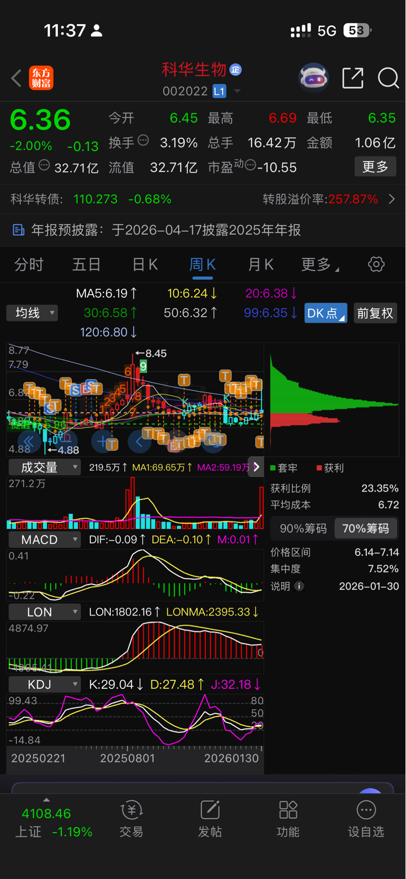
Task: Tap the volume bars sub-chart
Action: pos(135,503)
